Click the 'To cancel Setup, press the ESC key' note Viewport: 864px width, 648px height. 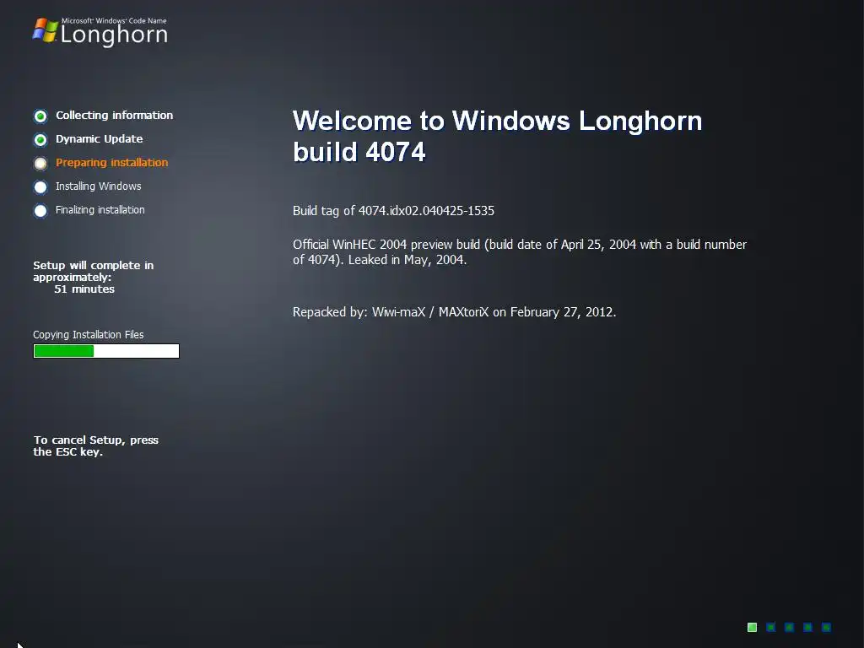pos(96,445)
